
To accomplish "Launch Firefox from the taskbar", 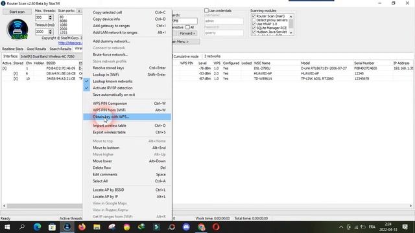I will coord(82,227).
